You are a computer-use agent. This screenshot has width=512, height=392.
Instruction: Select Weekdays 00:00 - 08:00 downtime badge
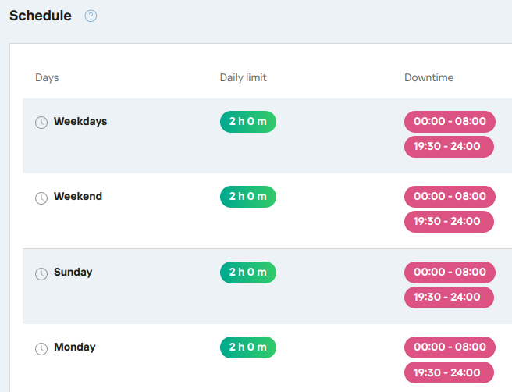450,122
